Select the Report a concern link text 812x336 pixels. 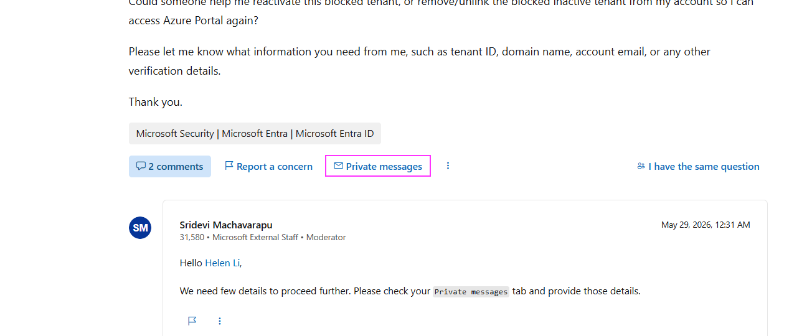pos(275,166)
